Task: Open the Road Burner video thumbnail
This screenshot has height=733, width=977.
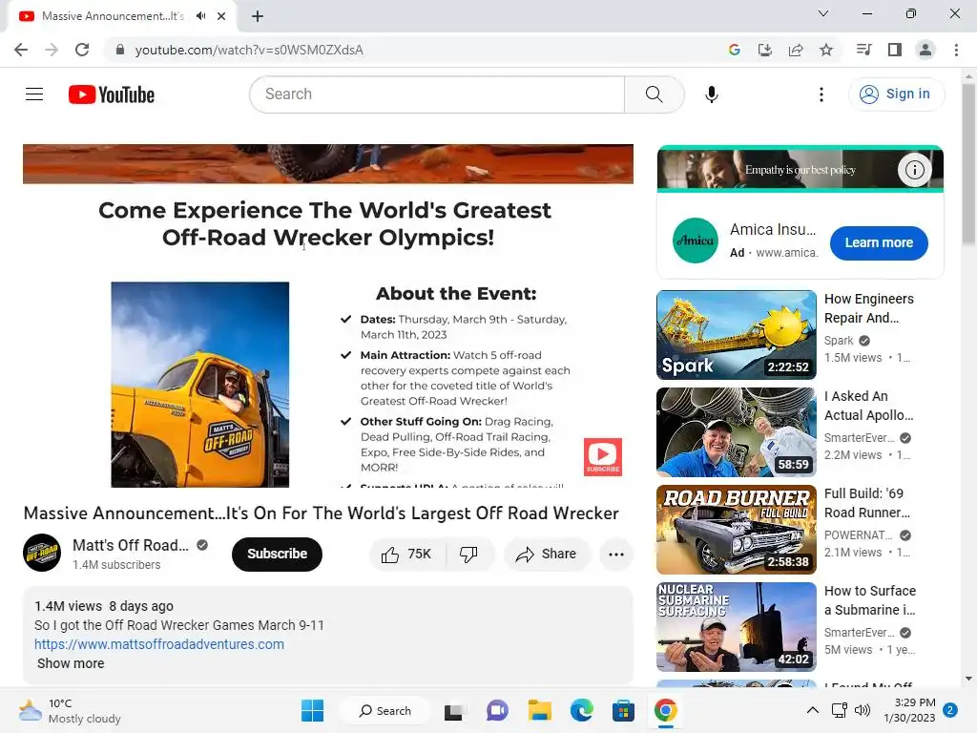Action: (736, 529)
